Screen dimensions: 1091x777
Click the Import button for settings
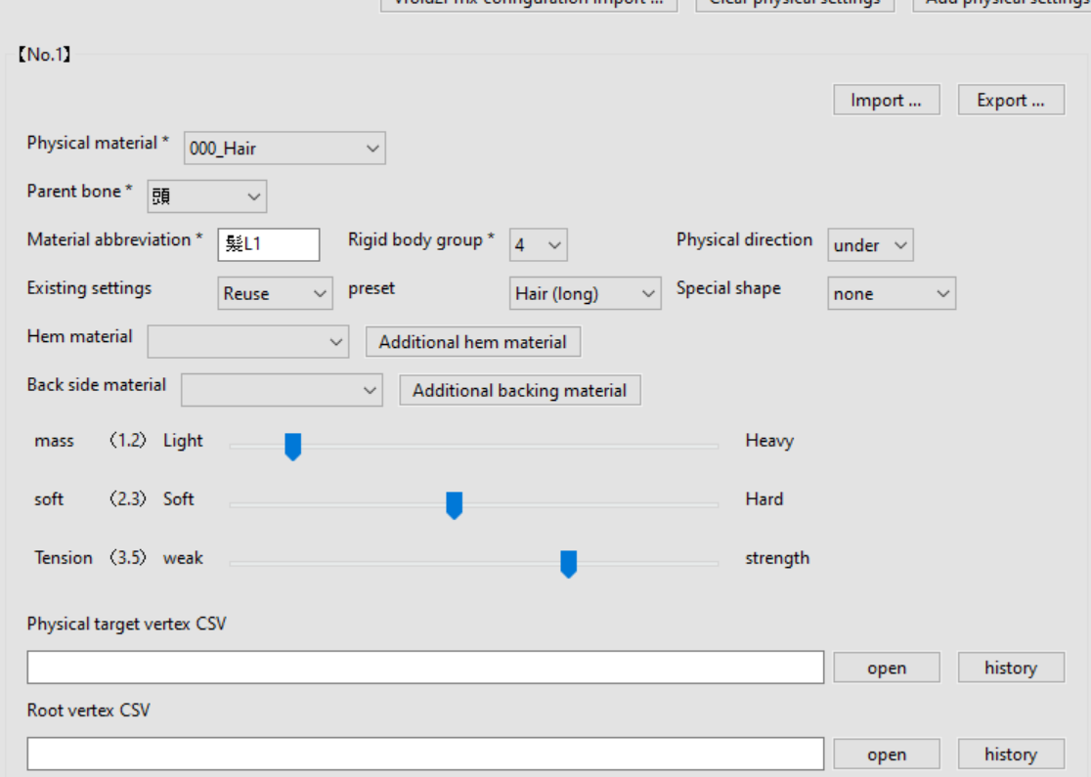click(x=886, y=99)
